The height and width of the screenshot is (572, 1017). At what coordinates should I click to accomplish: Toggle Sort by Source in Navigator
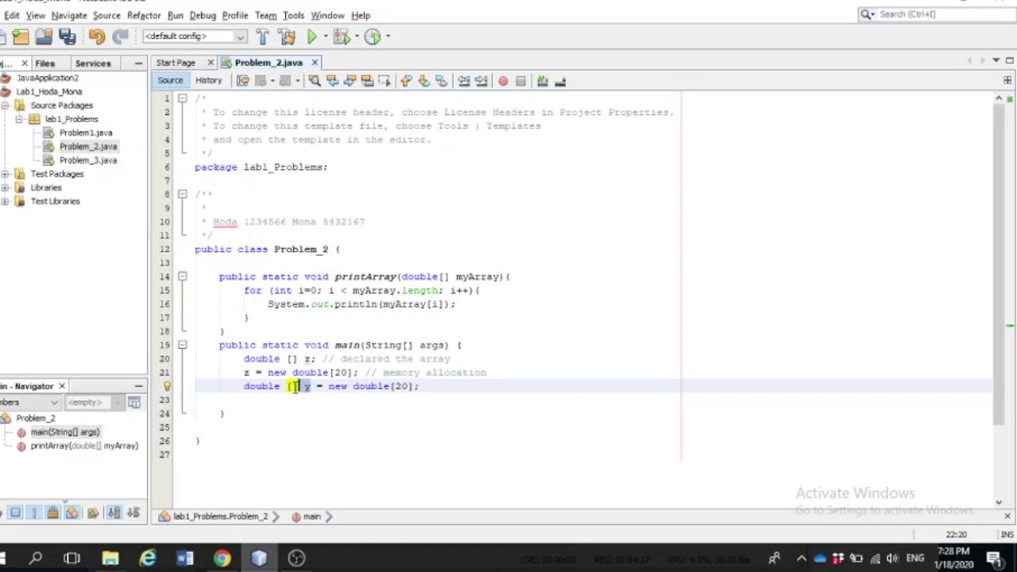(x=133, y=513)
